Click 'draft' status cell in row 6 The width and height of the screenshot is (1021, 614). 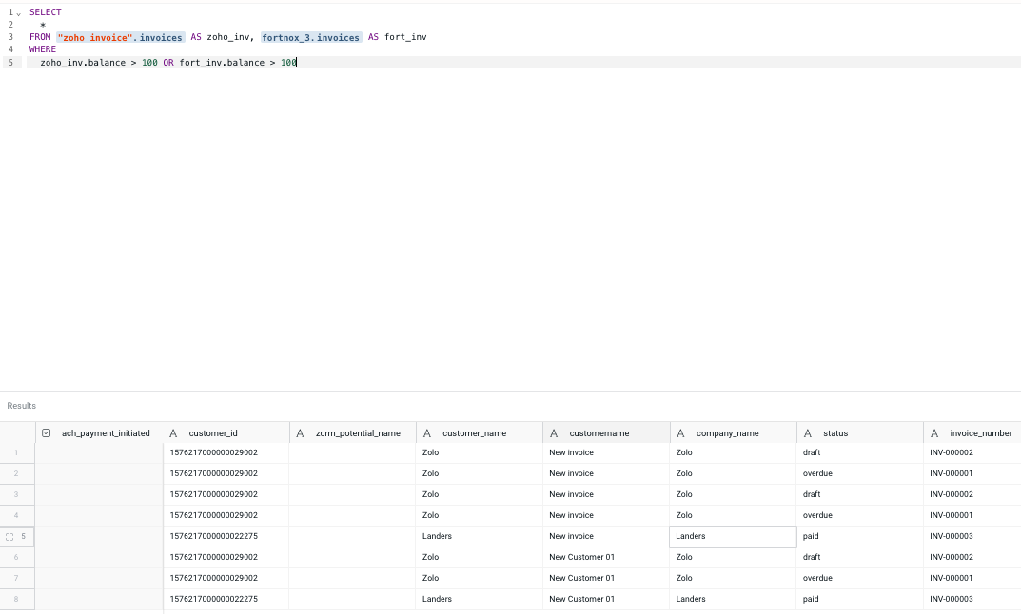click(x=859, y=557)
